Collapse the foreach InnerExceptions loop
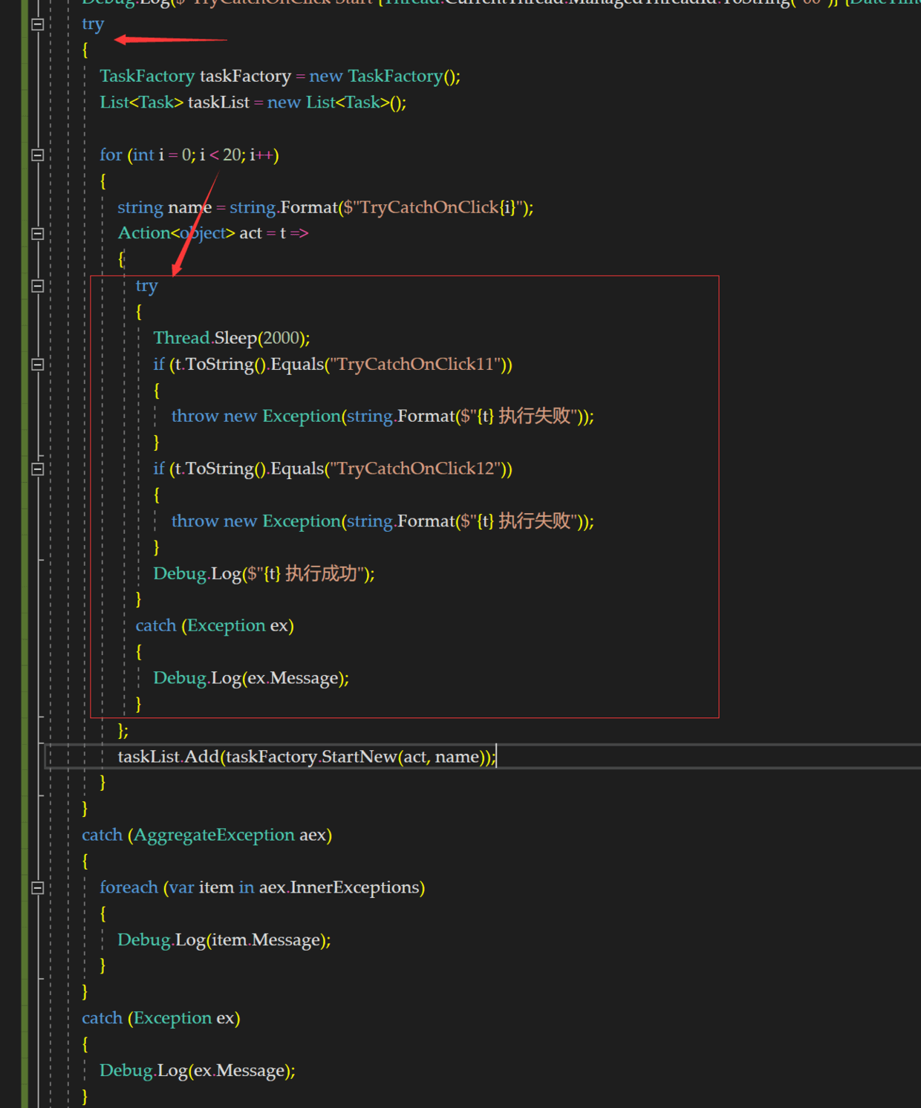 [x=38, y=888]
